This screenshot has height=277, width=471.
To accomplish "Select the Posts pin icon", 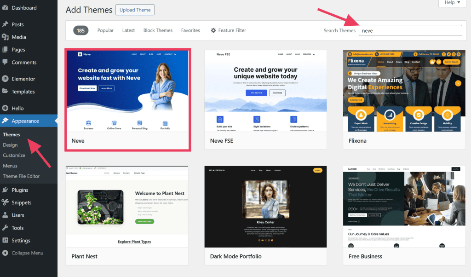I will coord(6,24).
